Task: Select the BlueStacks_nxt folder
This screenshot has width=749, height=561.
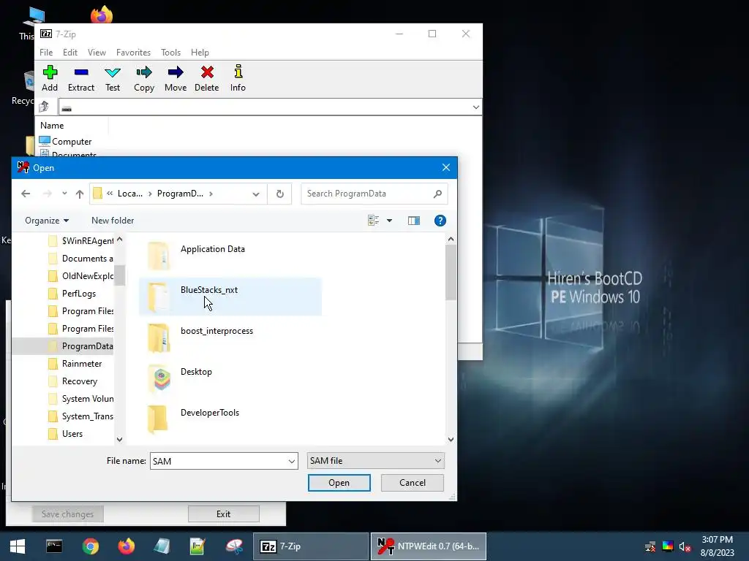Action: pos(230,297)
